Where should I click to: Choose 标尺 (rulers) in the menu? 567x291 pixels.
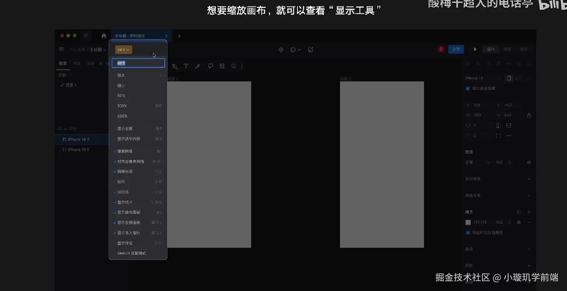click(138, 182)
